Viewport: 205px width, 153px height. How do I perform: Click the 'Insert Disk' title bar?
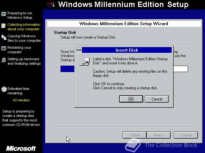[127, 50]
